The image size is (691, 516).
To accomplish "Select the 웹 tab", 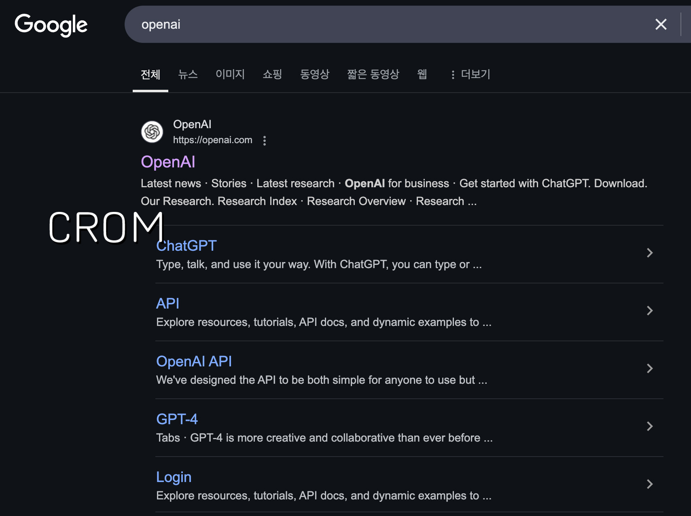I will tap(422, 74).
